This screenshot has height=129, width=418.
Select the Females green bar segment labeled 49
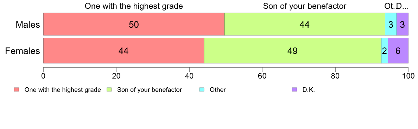[292, 51]
